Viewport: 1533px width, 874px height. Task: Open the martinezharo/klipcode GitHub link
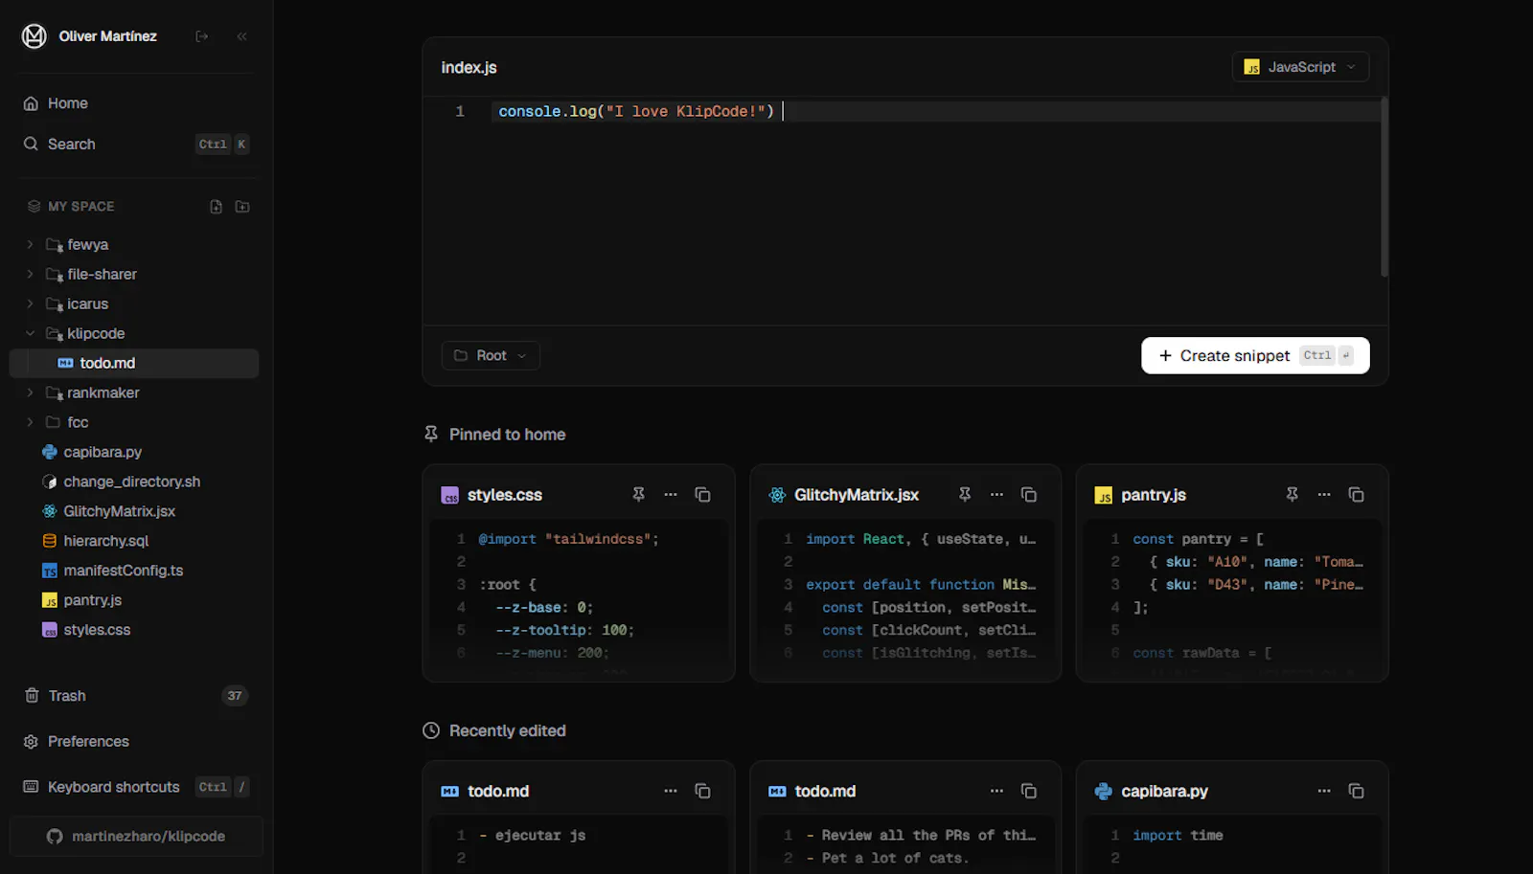(136, 836)
